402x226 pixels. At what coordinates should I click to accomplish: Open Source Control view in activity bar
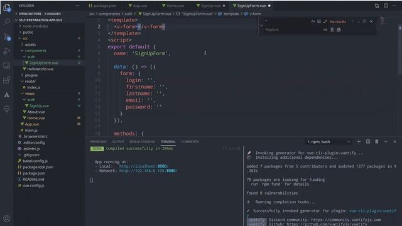coord(7,37)
